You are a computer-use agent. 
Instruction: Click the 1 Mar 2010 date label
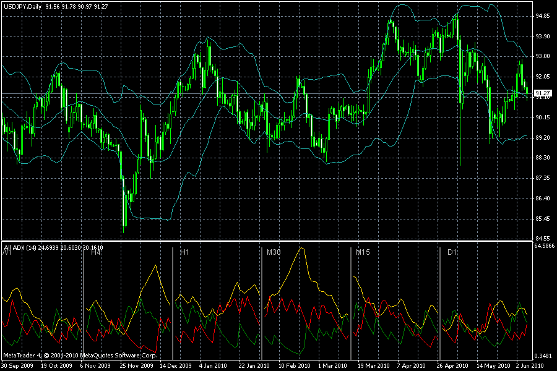point(332,365)
